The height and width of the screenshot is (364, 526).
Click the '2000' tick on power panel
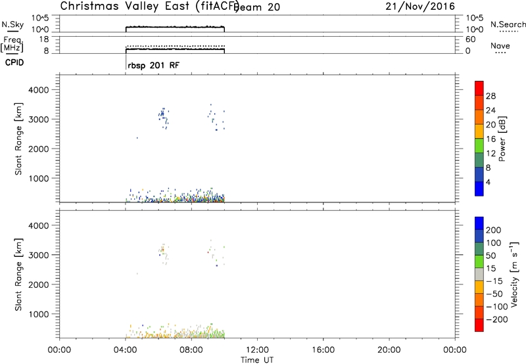coord(38,148)
